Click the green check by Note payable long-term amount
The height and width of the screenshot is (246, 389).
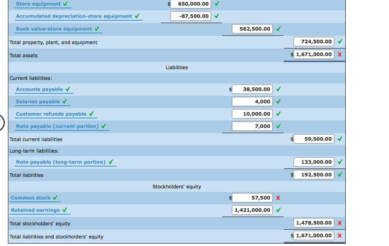click(x=340, y=162)
